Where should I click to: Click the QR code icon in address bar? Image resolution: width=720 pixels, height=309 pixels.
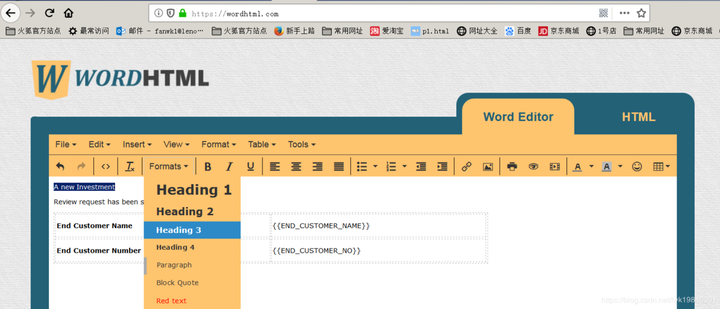pos(604,13)
